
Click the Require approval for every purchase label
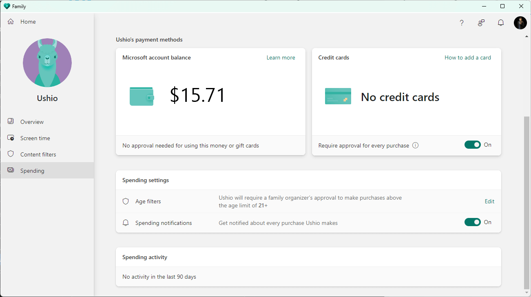(x=363, y=145)
